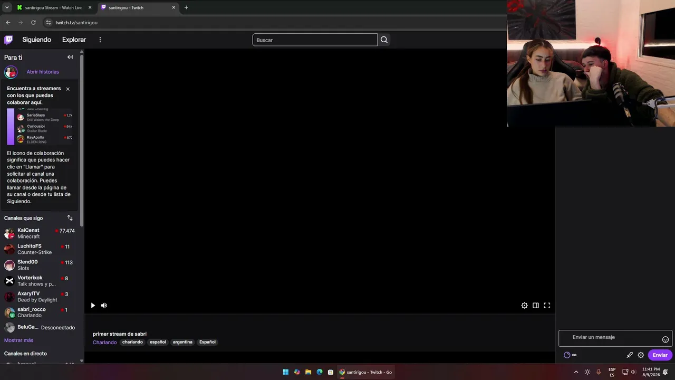Image resolution: width=675 pixels, height=380 pixels.
Task: Open Slend00 channel avatar
Action: [x=9, y=265]
